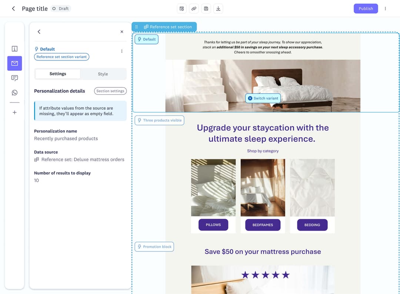
Task: Click the copy link icon in the toolbar
Action: tap(194, 8)
